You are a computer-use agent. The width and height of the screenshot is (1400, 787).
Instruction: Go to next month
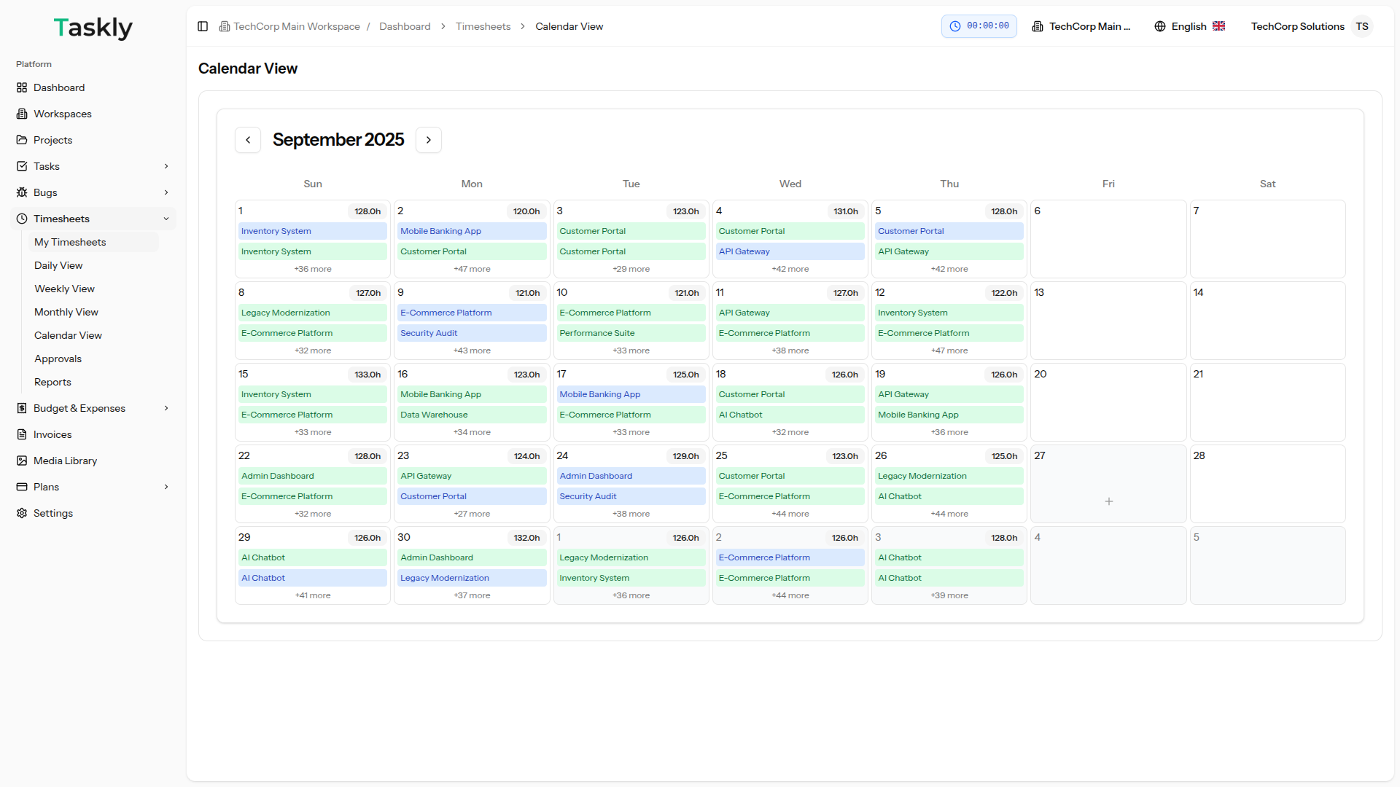(429, 140)
